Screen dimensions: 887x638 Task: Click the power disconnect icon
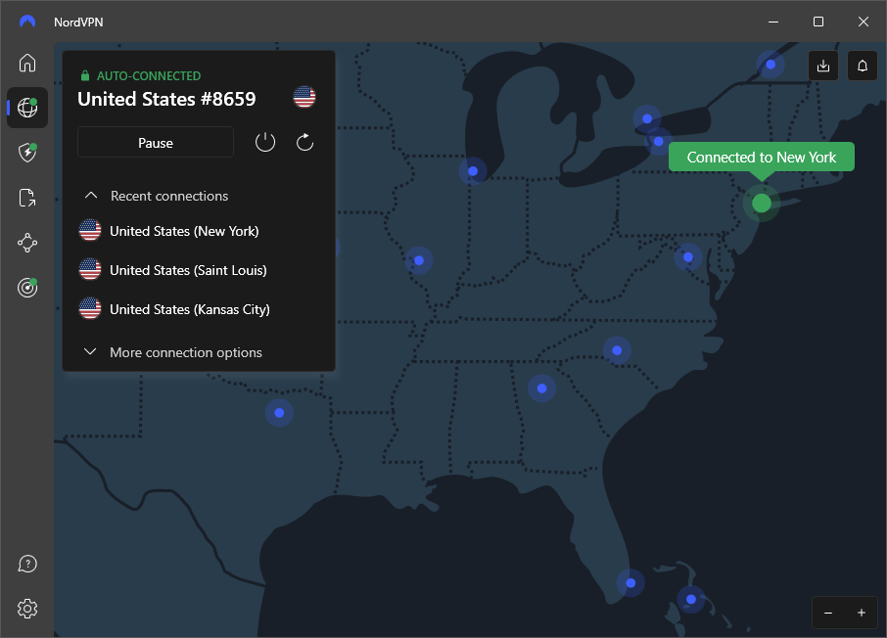point(265,142)
